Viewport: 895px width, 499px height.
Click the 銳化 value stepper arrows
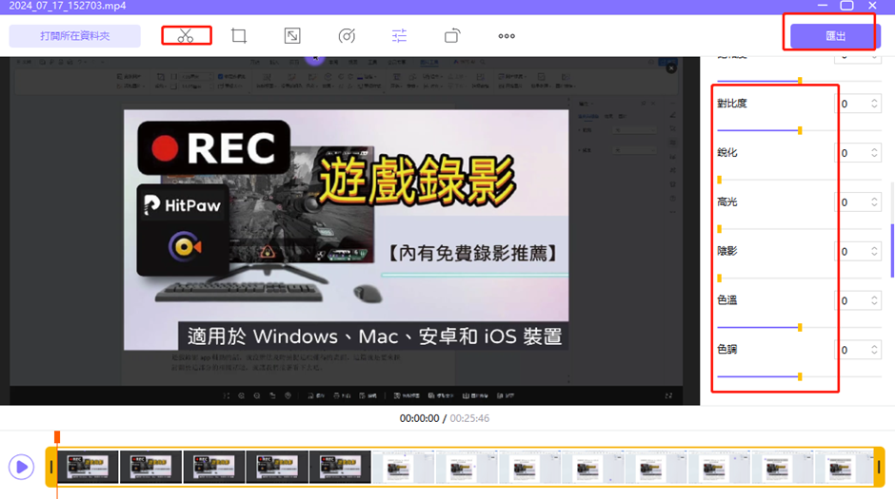(873, 153)
